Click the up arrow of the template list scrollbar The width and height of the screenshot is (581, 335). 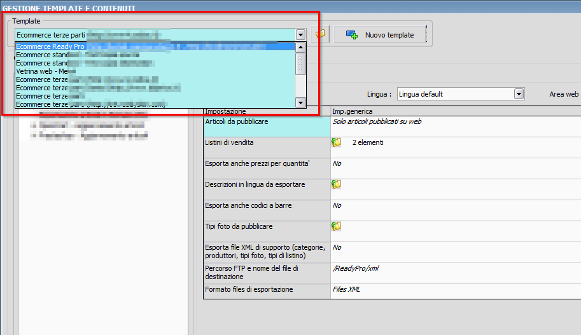[x=300, y=47]
